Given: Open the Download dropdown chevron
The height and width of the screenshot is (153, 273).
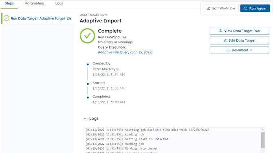Looking at the screenshot, I should coord(251,50).
